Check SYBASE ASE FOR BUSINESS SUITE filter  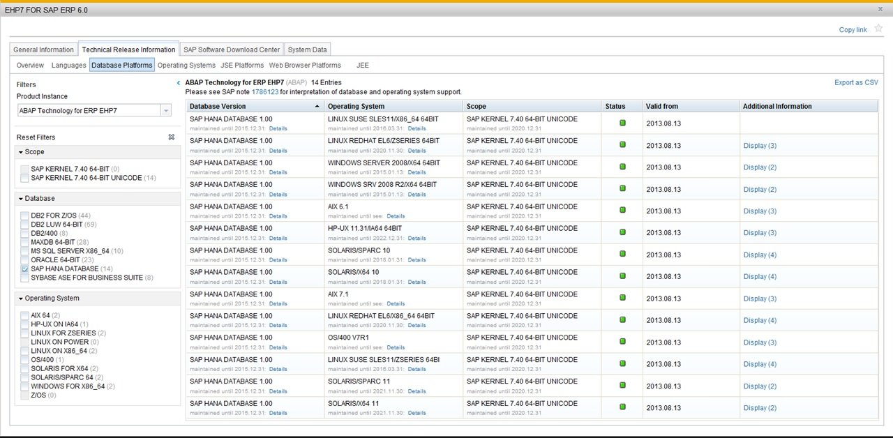click(x=25, y=278)
